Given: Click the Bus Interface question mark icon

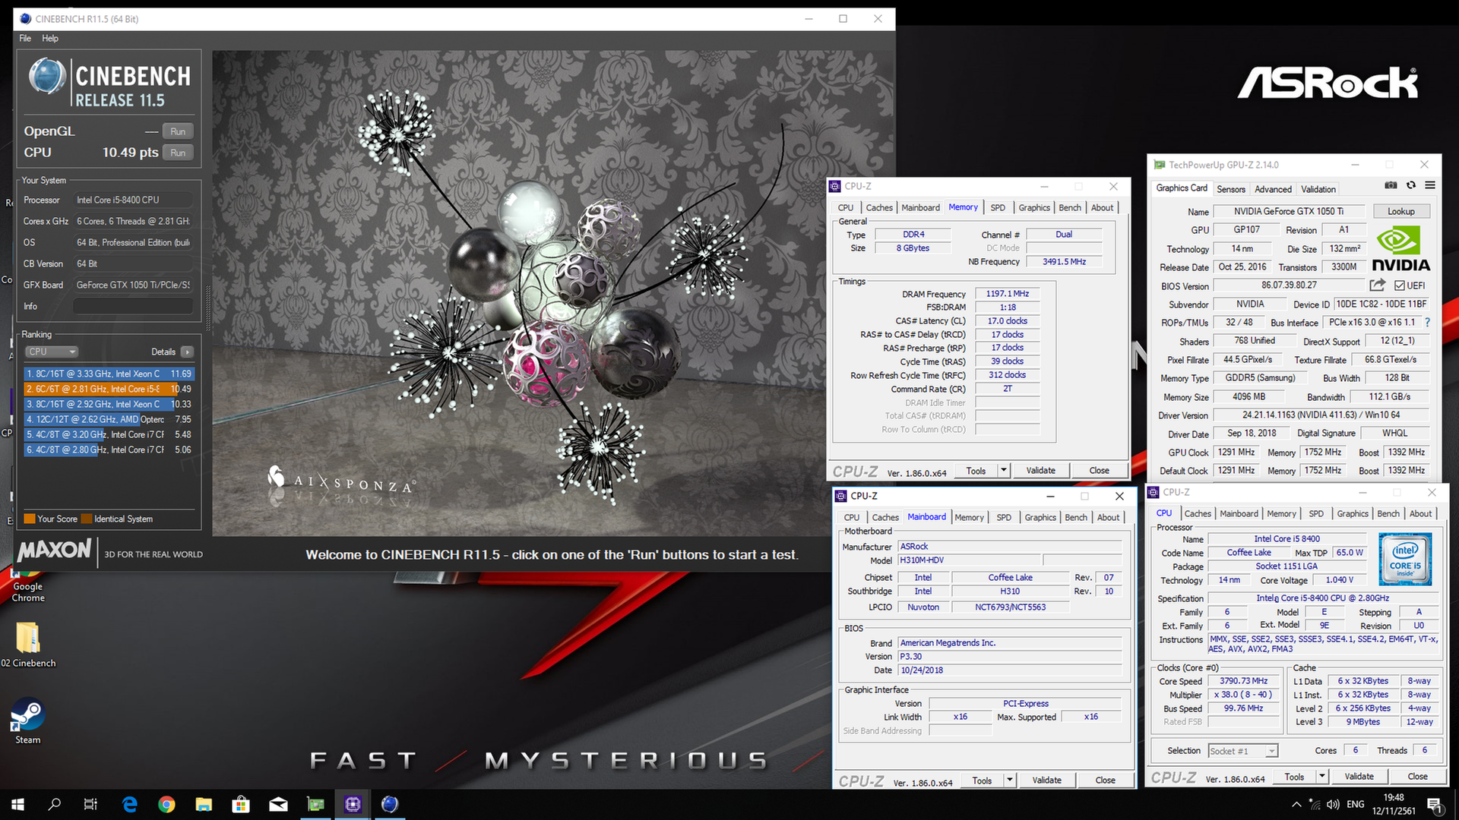Looking at the screenshot, I should [1427, 322].
